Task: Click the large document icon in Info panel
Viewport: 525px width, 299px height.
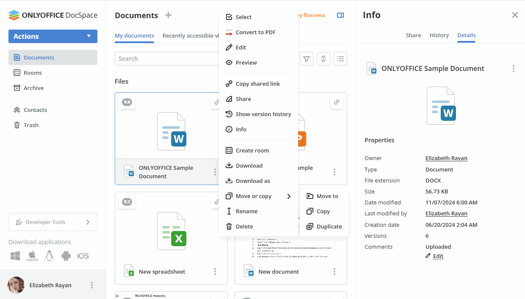Action: pos(440,106)
